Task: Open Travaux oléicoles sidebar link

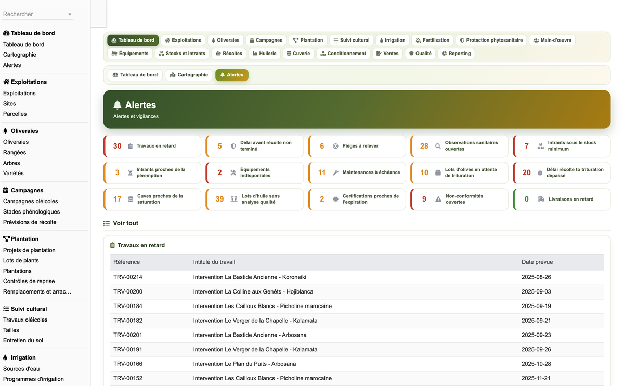Action: (x=25, y=320)
